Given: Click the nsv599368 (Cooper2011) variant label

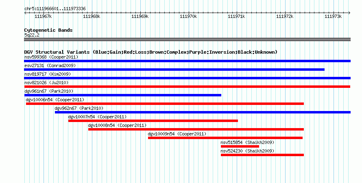Looking at the screenshot, I should click(51, 57).
